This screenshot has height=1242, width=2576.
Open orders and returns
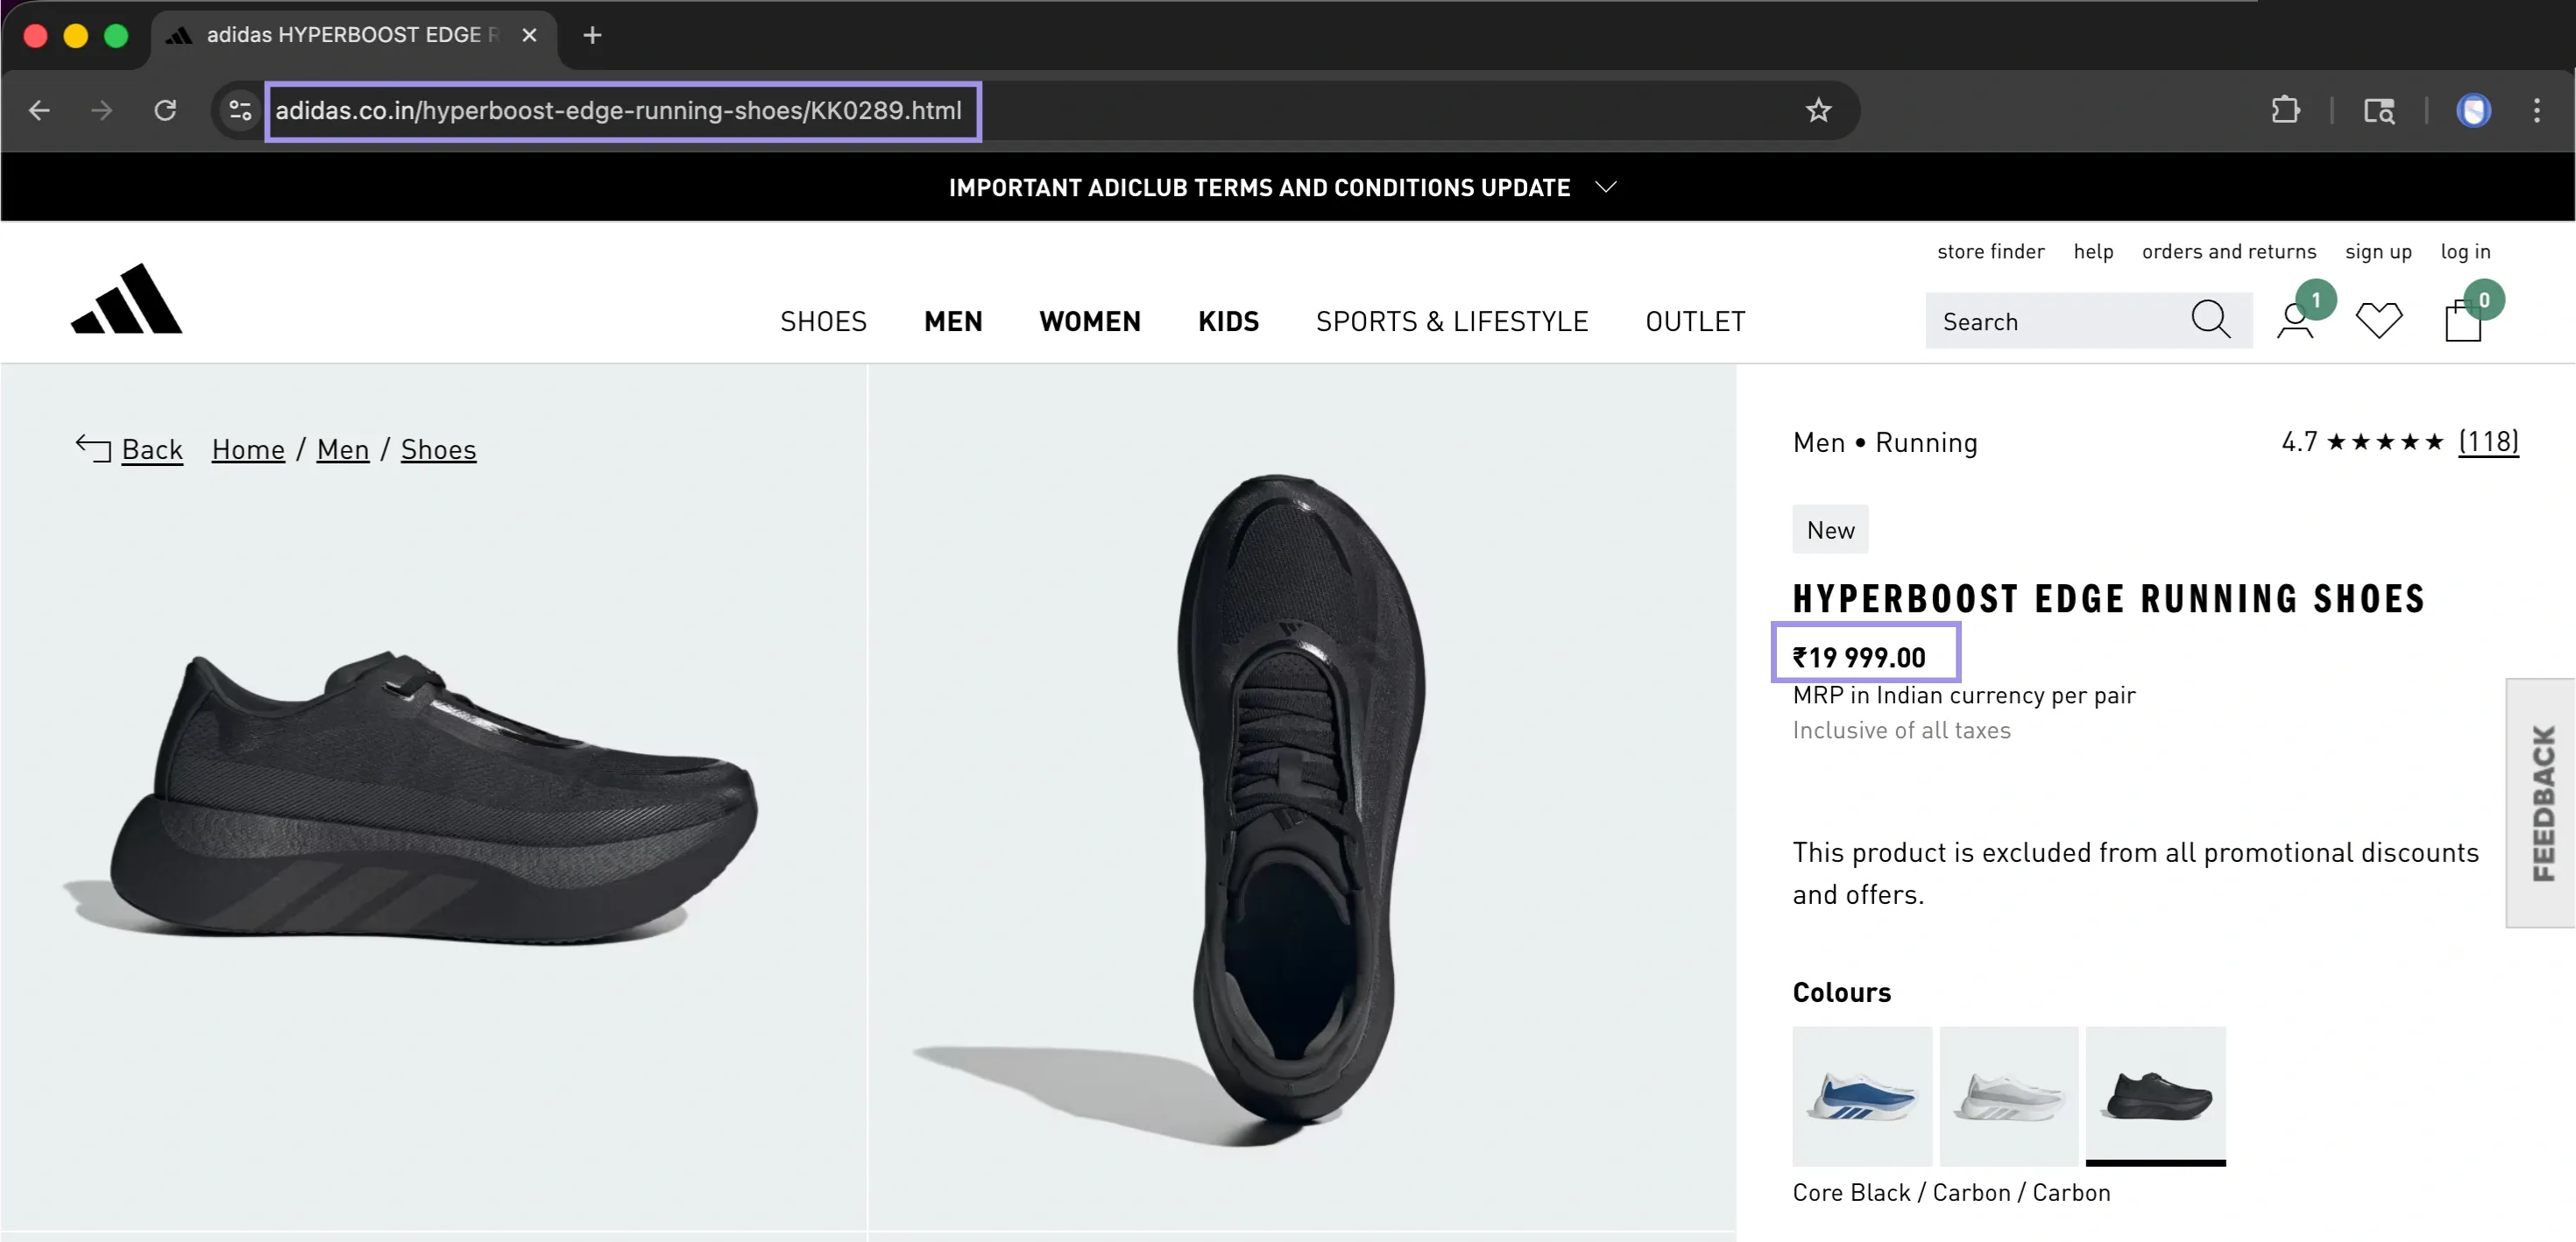click(2228, 251)
